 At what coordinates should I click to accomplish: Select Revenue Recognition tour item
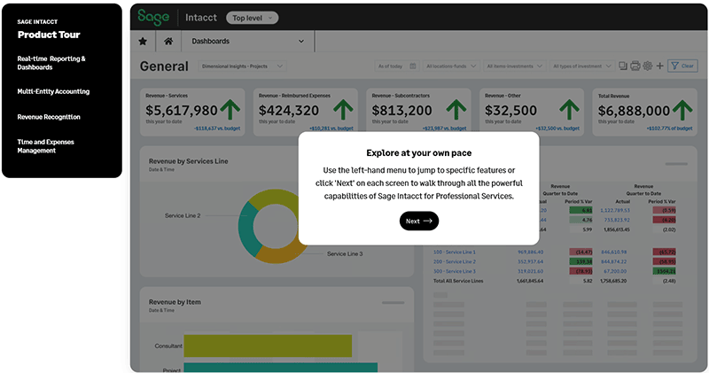[49, 117]
